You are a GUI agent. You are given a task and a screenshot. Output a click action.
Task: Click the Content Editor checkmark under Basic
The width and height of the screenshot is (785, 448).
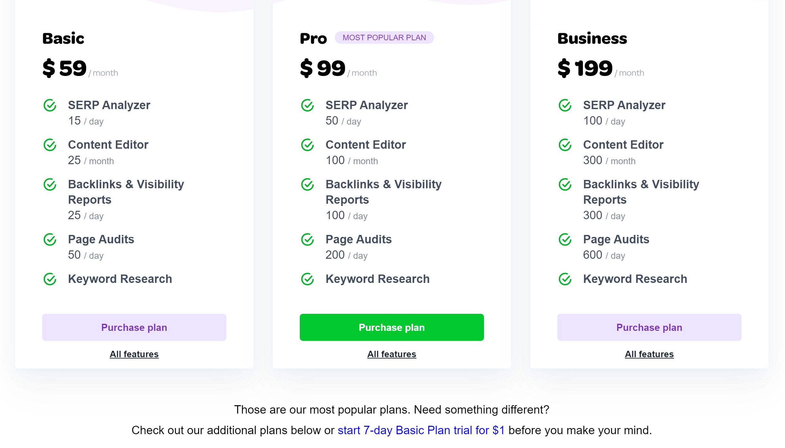50,145
